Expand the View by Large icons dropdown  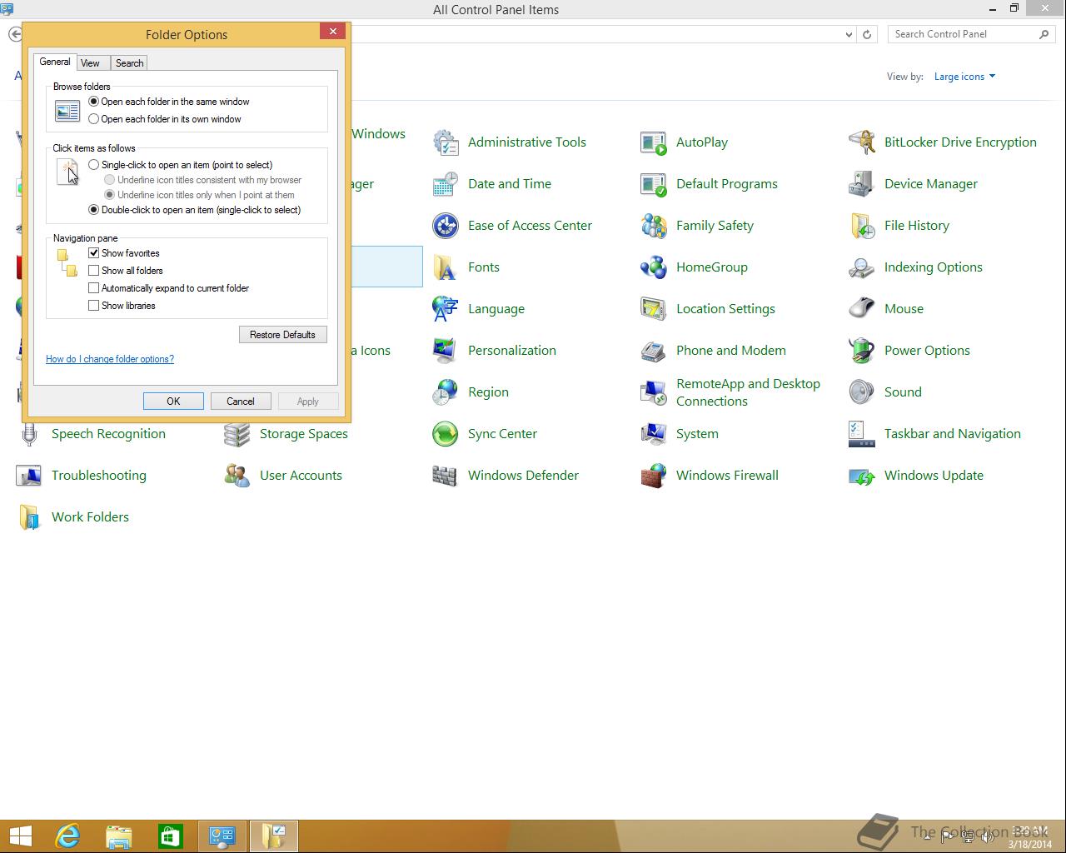964,77
